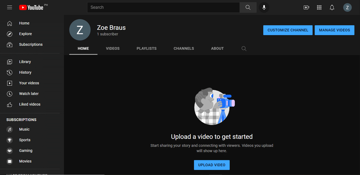Open Explore from the sidebar label

click(x=26, y=34)
